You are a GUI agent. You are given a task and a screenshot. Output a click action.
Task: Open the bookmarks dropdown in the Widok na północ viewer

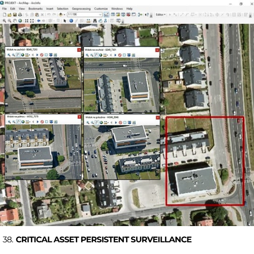27,122
